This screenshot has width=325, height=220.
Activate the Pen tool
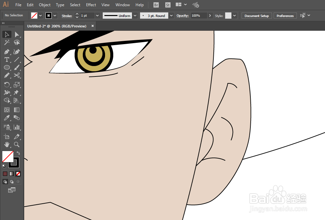tap(7, 51)
